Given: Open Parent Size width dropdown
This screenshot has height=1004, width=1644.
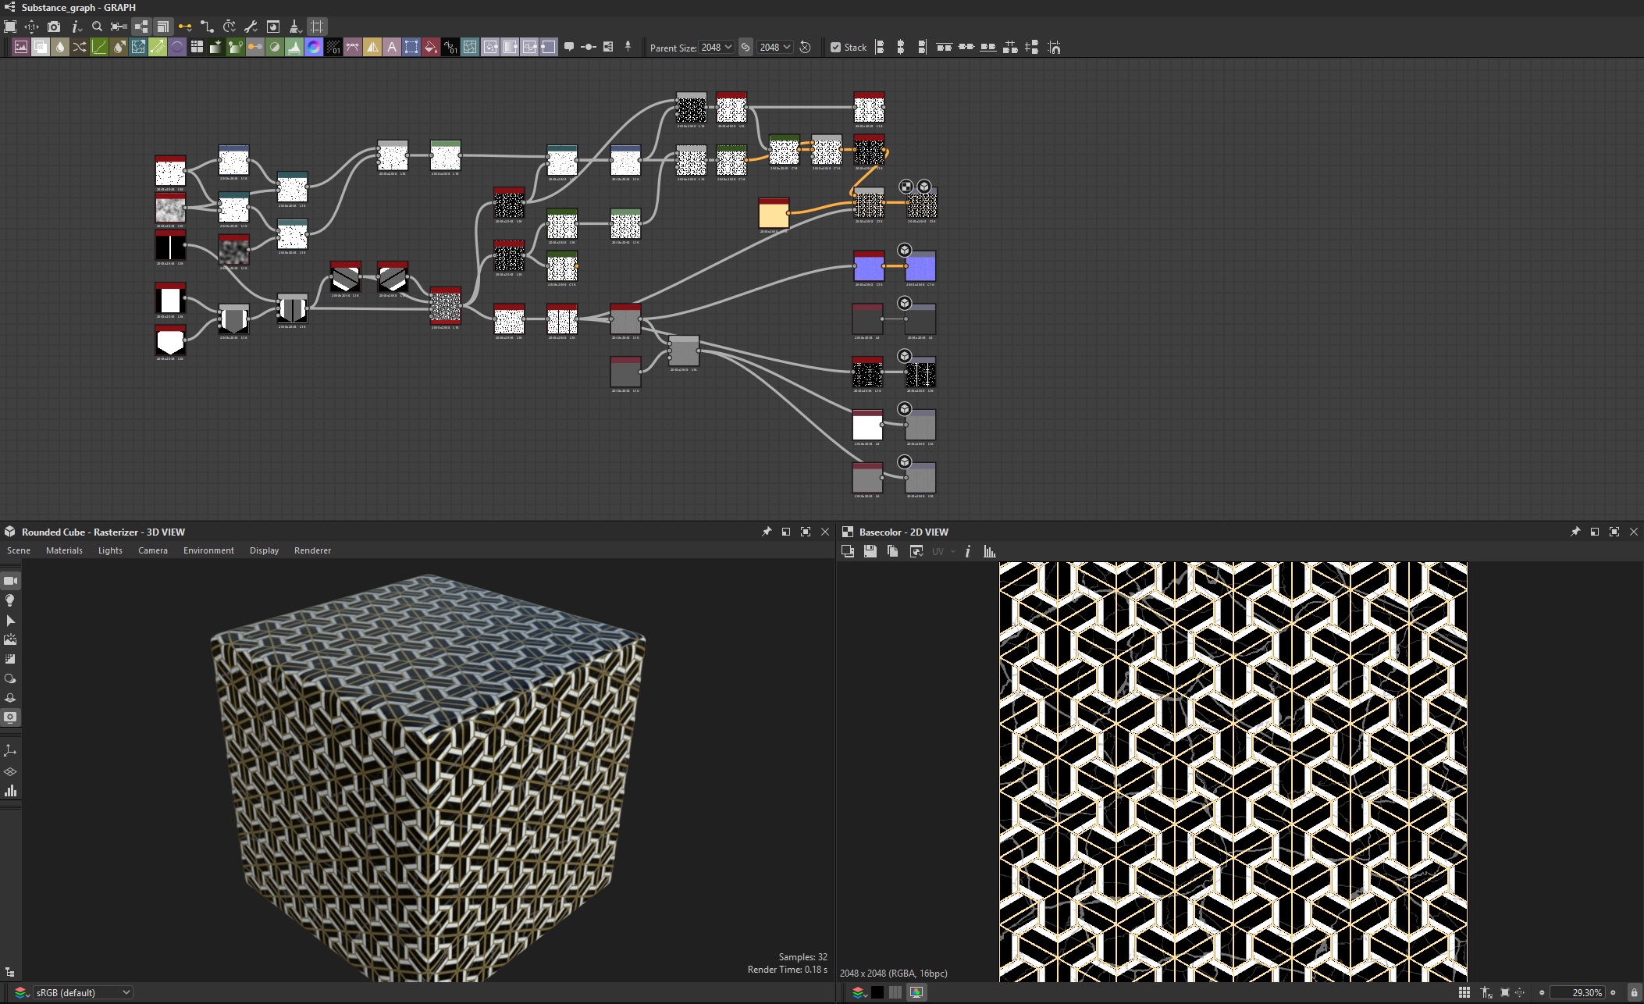Looking at the screenshot, I should click(716, 48).
